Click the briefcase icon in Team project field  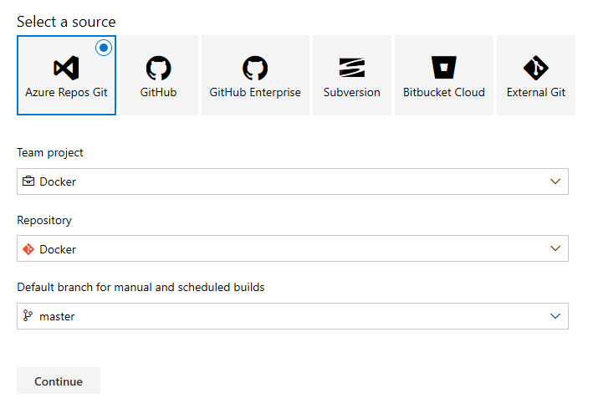[x=28, y=181]
